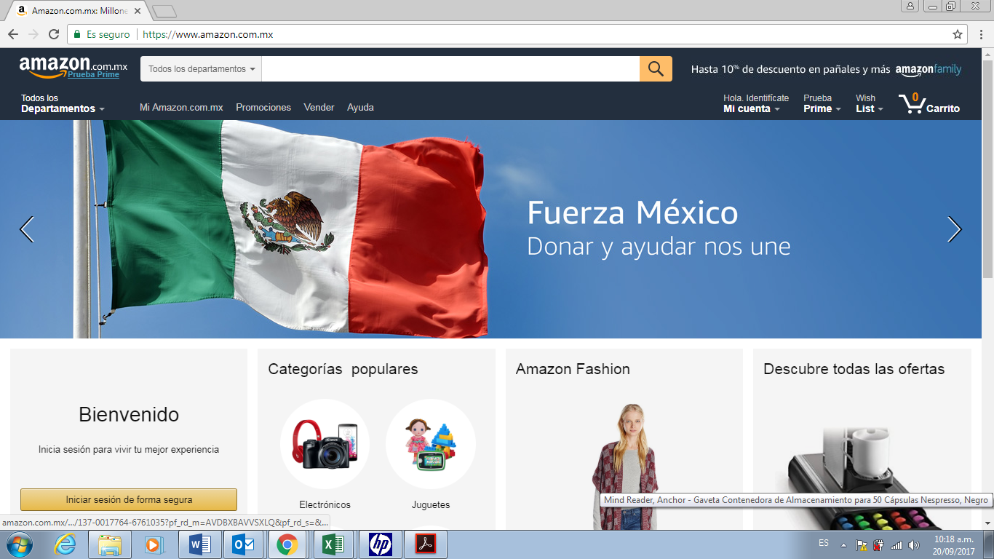
Task: Open the Chrome user profile icon
Action: [x=910, y=6]
